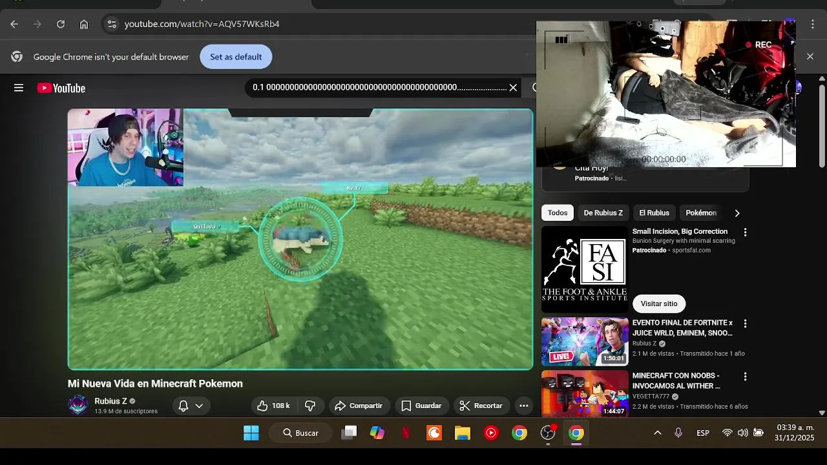Screen dimensions: 827x465
Task: Click Visitar sitio on the sponsored ad
Action: (x=659, y=304)
